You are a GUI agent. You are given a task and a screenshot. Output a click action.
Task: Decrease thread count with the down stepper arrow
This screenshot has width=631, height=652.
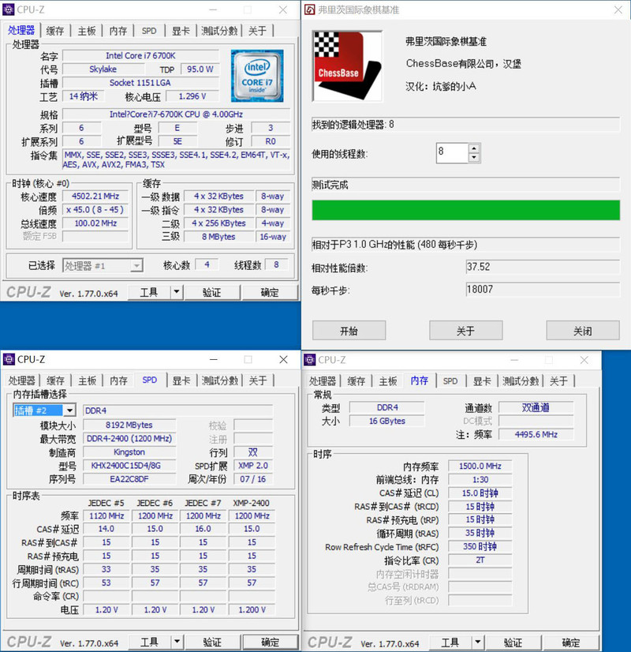point(474,158)
